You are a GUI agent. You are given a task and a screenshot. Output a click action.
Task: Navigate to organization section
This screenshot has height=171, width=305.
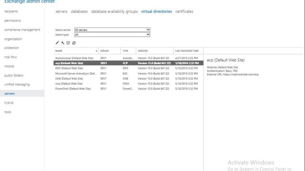tap(13, 39)
